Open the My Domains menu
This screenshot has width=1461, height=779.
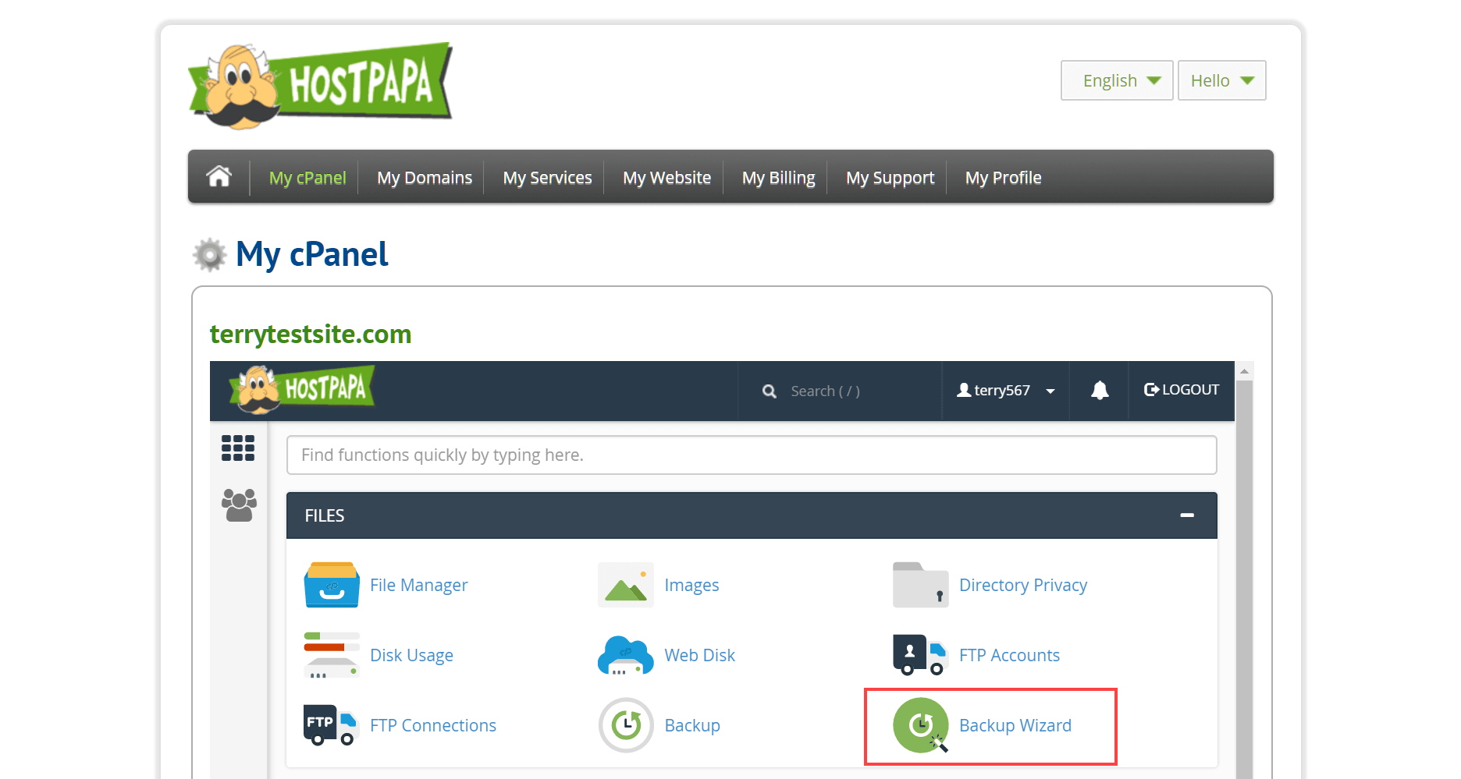click(x=425, y=178)
